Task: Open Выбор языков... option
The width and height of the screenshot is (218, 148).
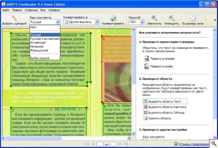Action: pos(45,58)
